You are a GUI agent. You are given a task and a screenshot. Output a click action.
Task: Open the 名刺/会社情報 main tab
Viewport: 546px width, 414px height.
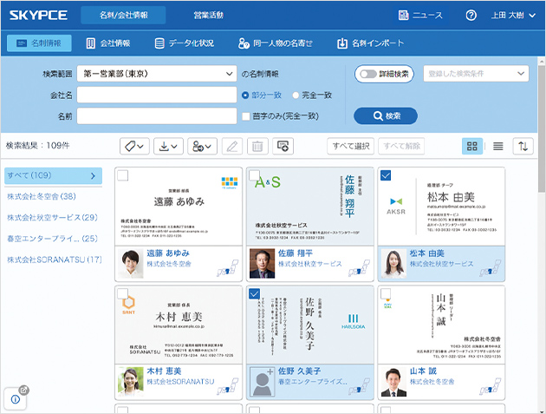point(123,15)
